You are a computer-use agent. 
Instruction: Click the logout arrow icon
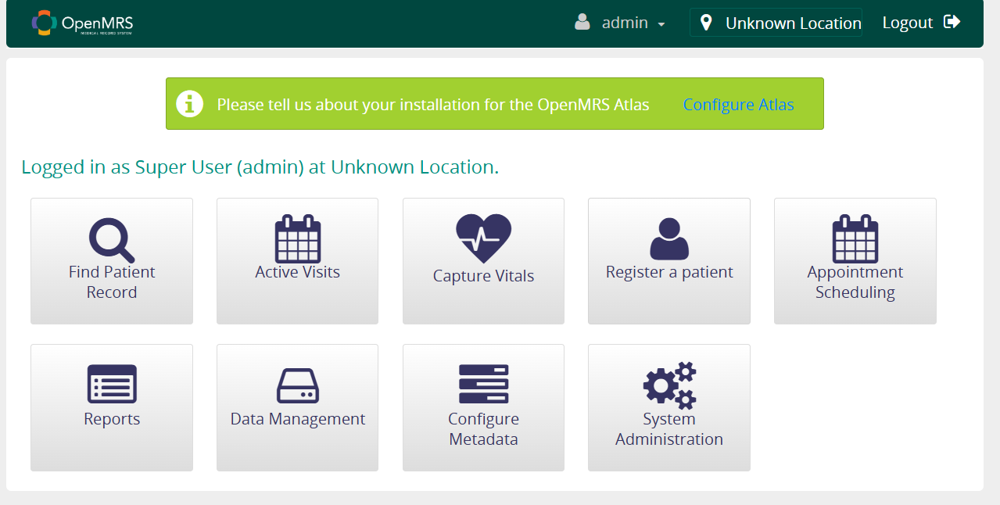[952, 22]
